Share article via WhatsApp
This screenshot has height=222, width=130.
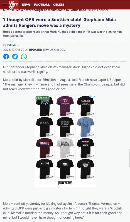click(24, 57)
